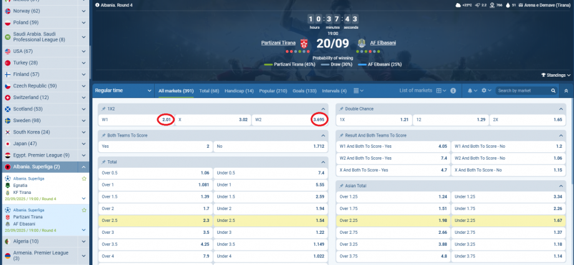Select W2 And Both To Score - Yes
The height and width of the screenshot is (265, 574).
tap(393, 158)
